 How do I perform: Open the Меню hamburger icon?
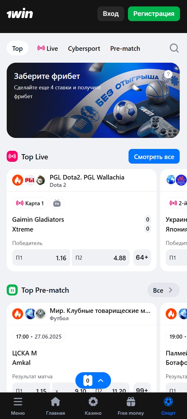click(18, 402)
